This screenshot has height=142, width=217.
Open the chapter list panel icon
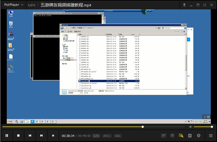click(190, 136)
